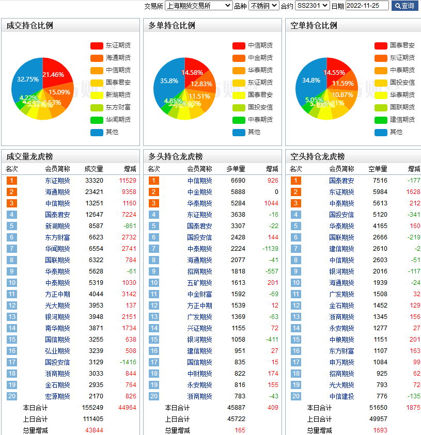The image size is (421, 435).
Task: Open 兴证期货 link in 多头持仓龙虎榜
Action: (200, 328)
